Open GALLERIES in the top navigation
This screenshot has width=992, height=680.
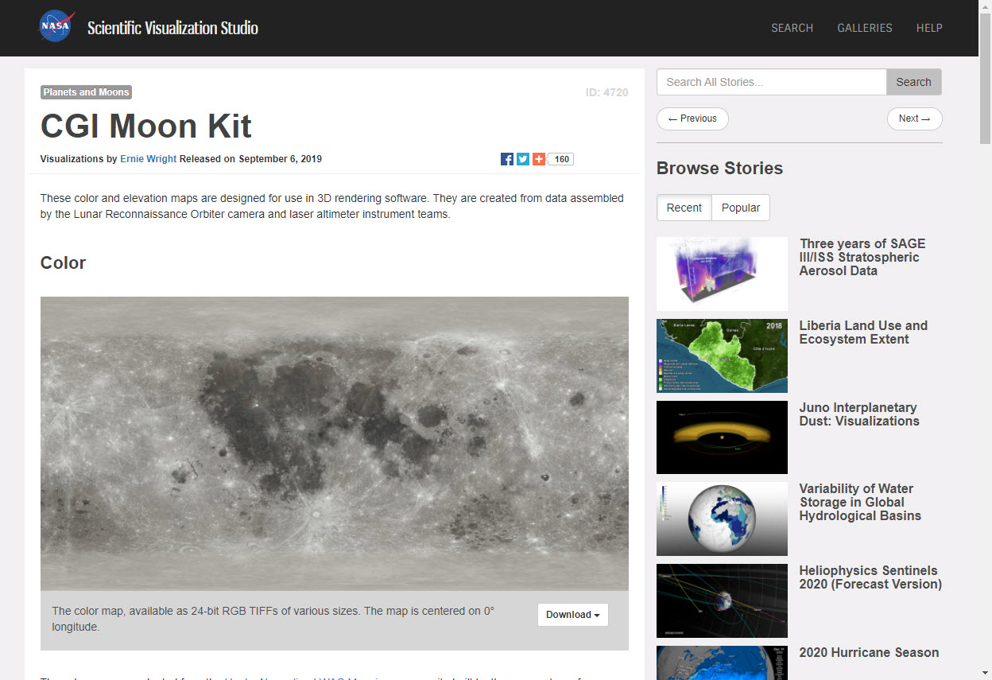pyautogui.click(x=865, y=28)
